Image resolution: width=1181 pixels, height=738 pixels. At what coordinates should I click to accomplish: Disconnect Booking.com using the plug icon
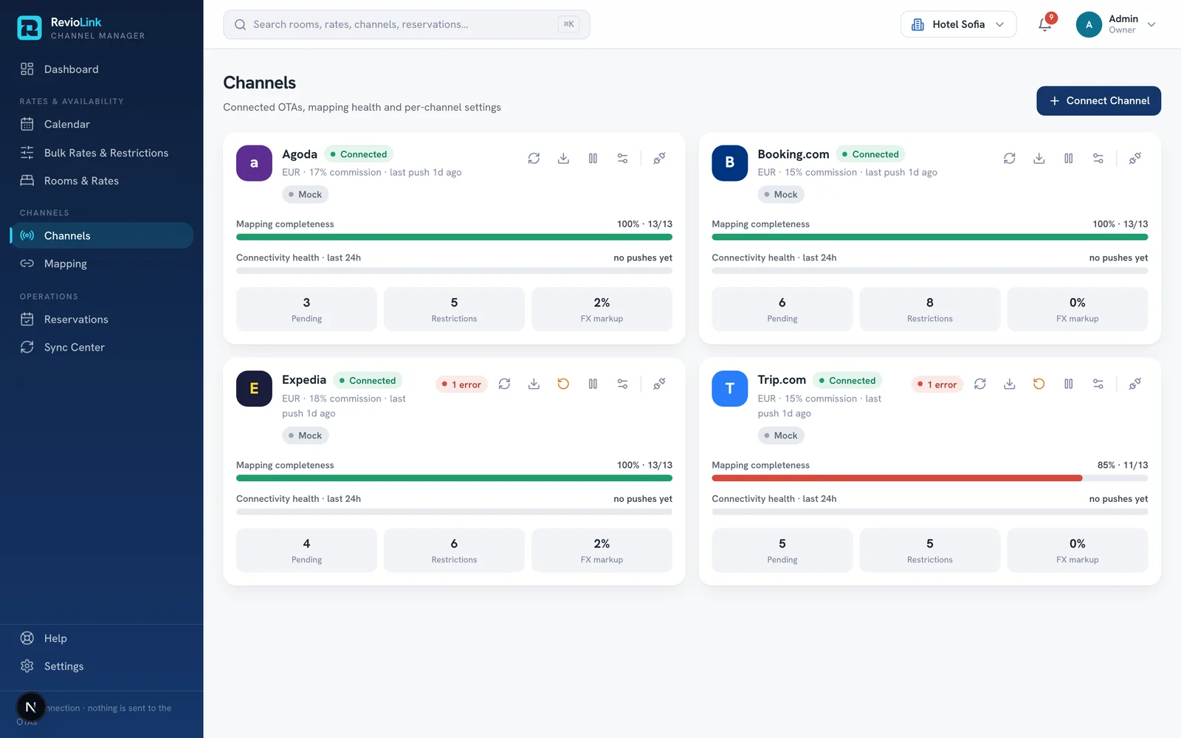pyautogui.click(x=1134, y=158)
